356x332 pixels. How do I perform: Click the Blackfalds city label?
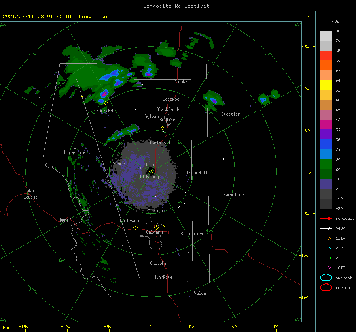(168, 109)
